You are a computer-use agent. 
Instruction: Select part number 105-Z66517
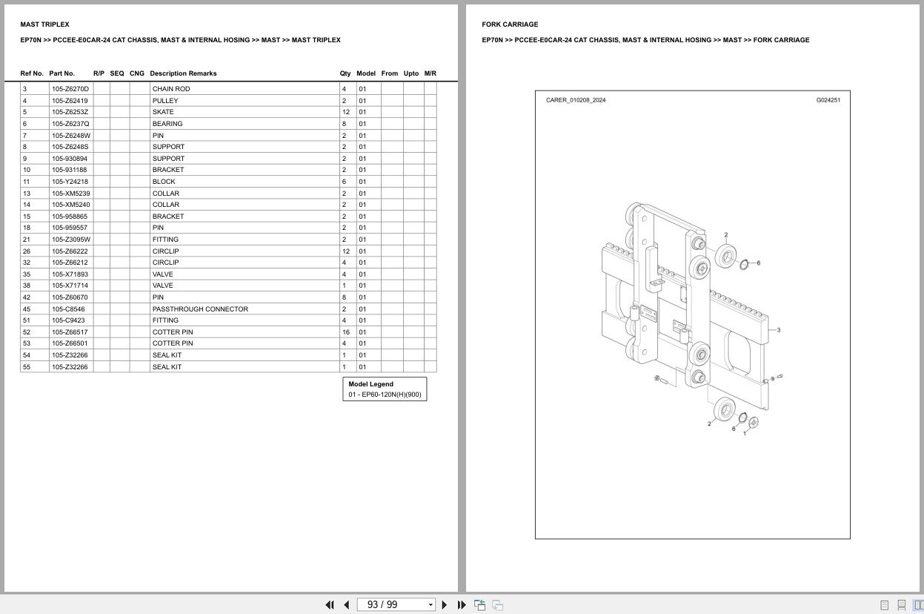click(70, 332)
